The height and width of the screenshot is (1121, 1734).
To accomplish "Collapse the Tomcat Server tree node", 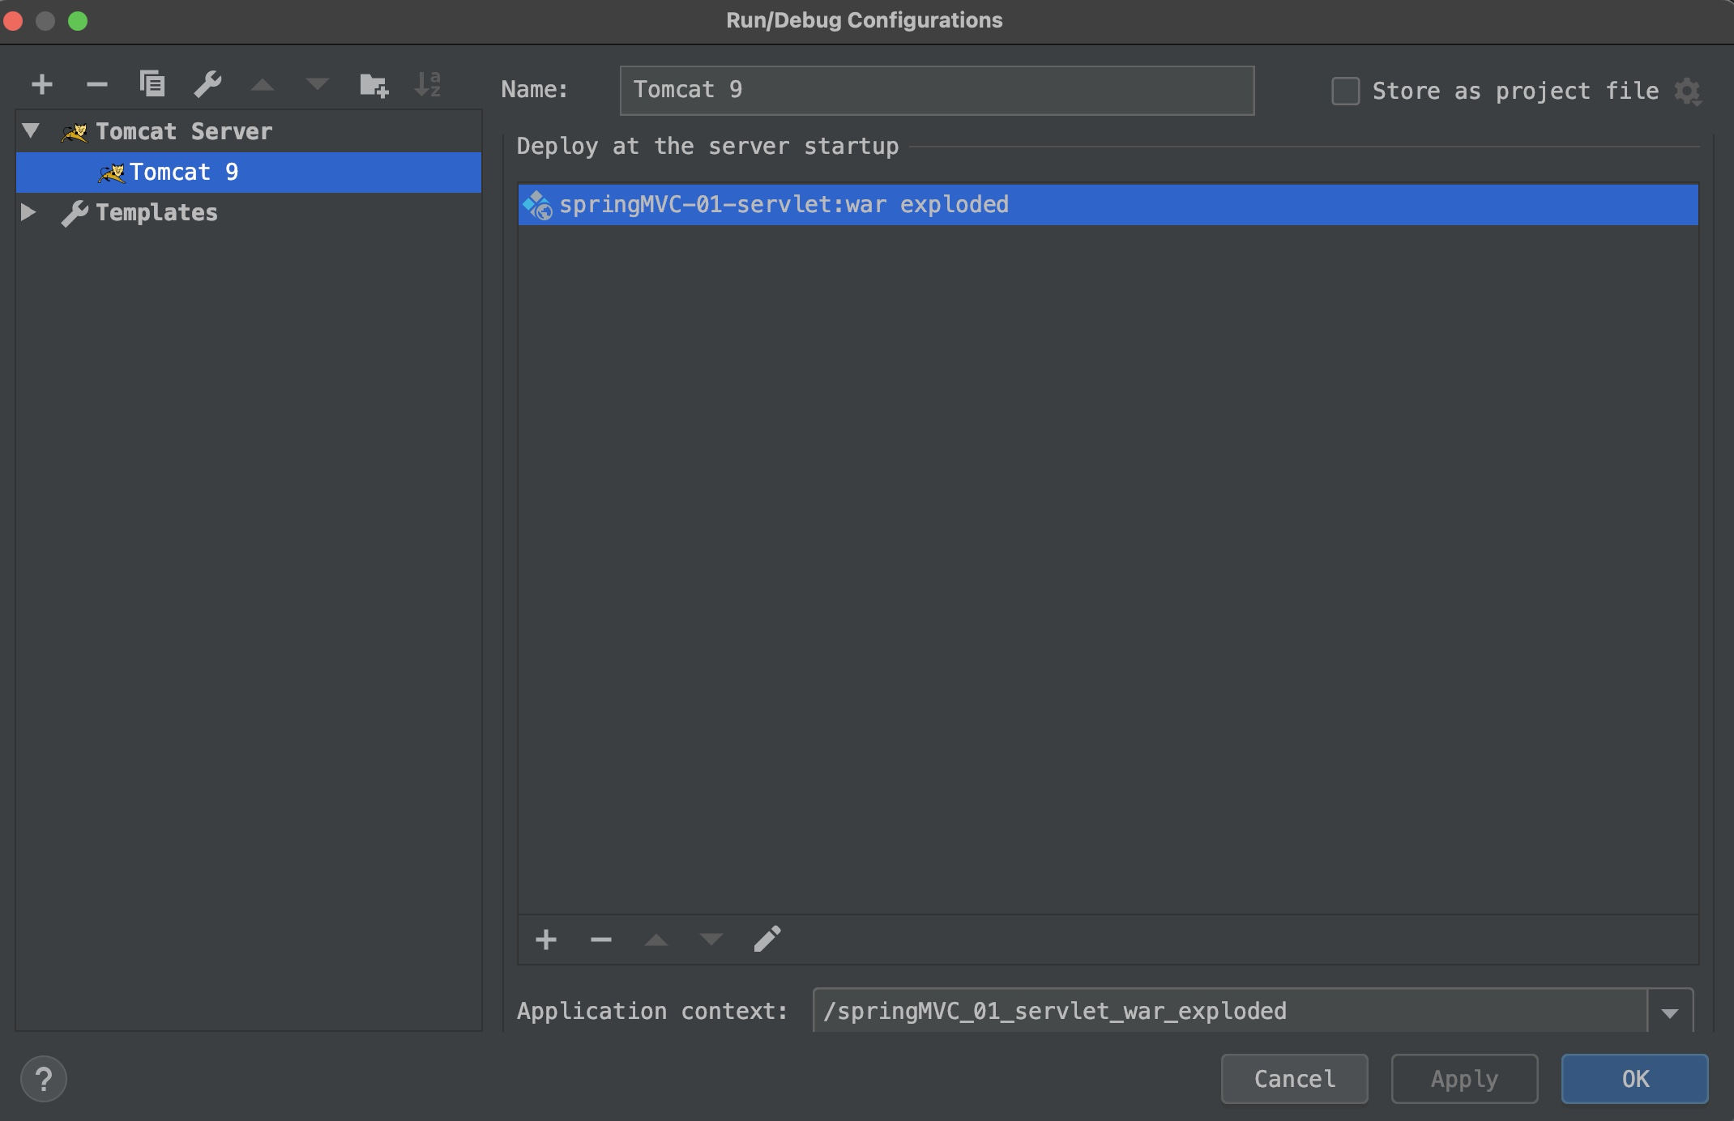I will 31,130.
